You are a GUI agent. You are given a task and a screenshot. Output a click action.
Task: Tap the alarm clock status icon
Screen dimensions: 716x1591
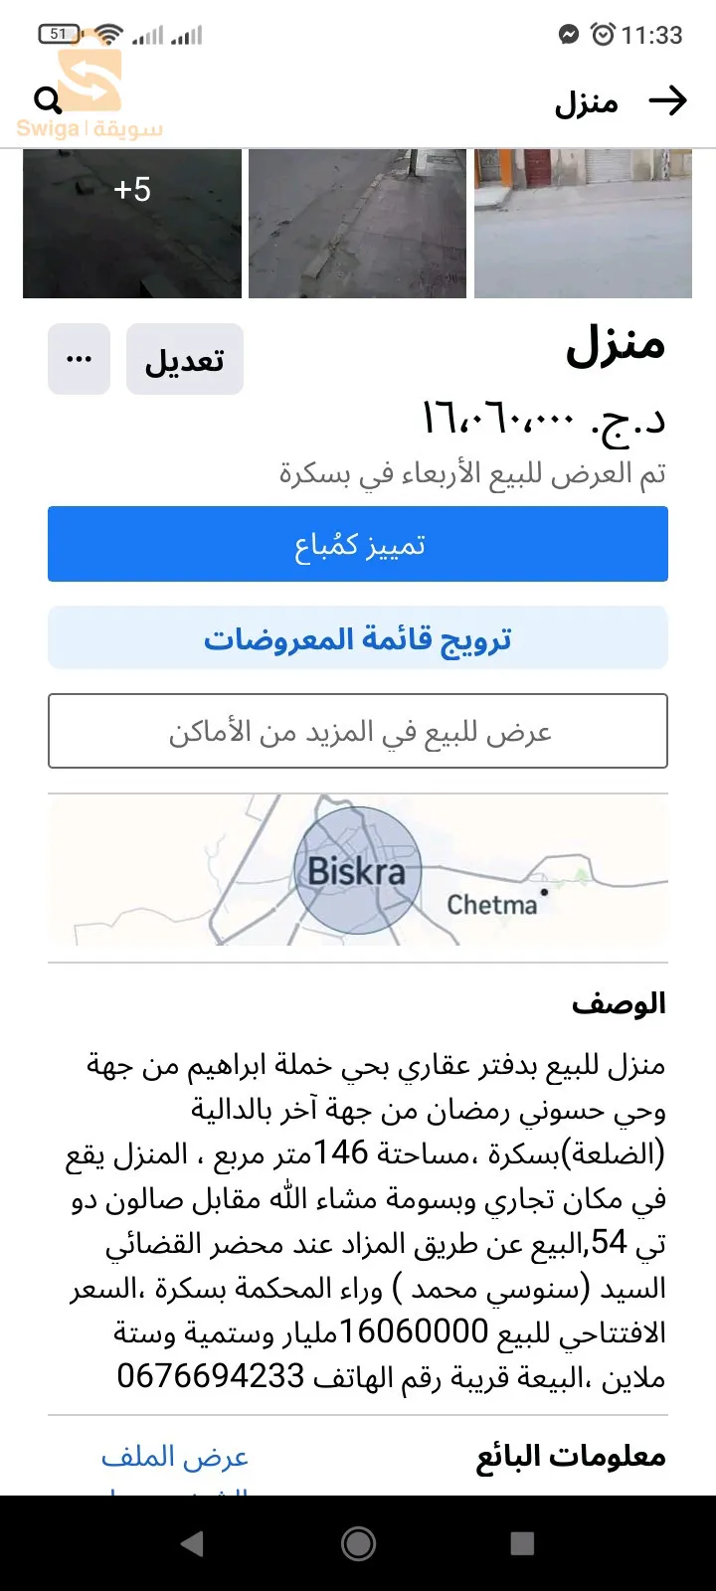click(603, 35)
